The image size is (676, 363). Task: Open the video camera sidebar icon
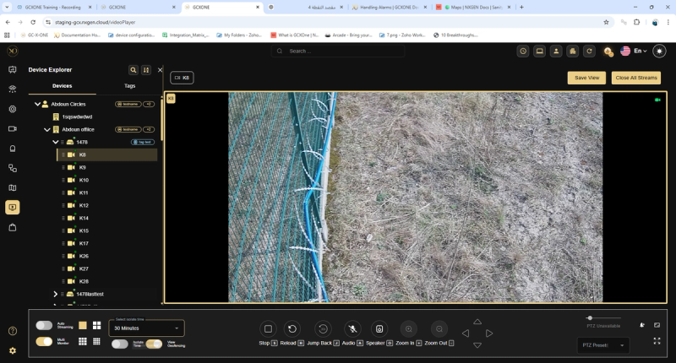[x=13, y=129]
